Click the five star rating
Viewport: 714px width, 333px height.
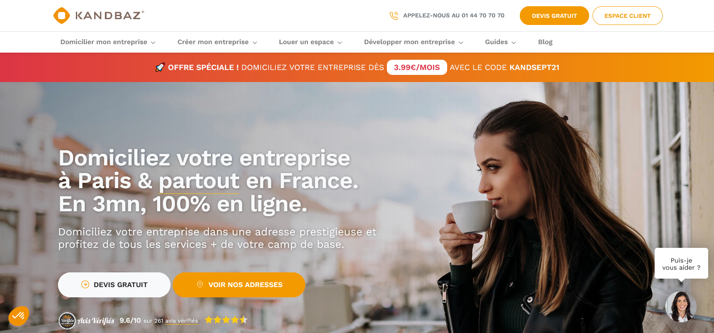[x=226, y=320]
